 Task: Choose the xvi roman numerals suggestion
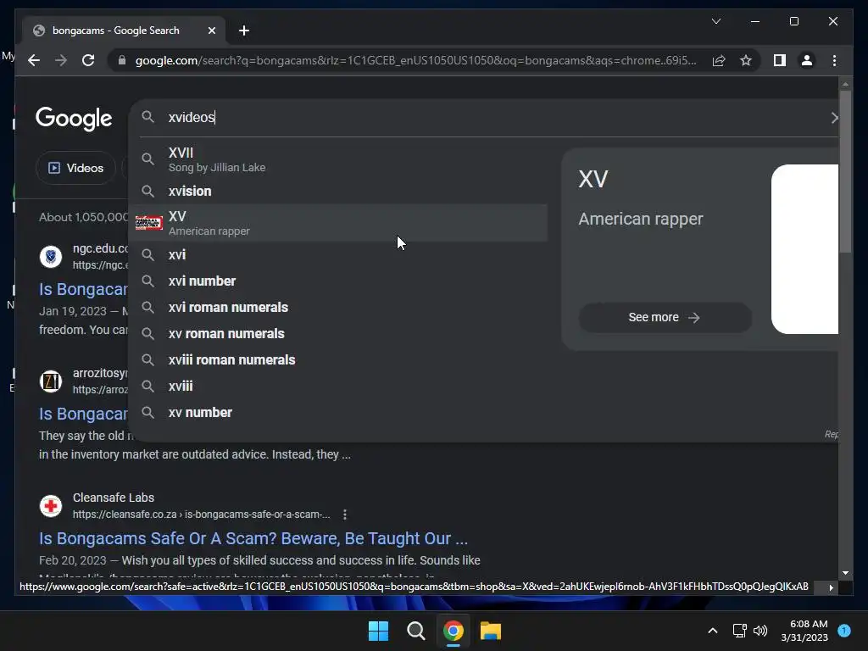point(337,307)
